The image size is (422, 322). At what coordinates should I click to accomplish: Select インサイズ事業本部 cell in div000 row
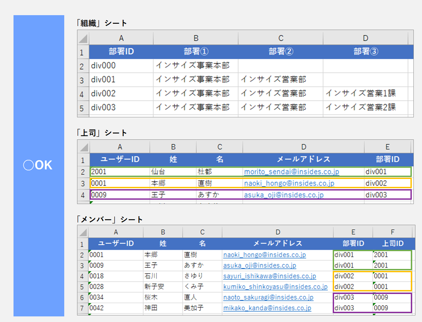coord(196,66)
